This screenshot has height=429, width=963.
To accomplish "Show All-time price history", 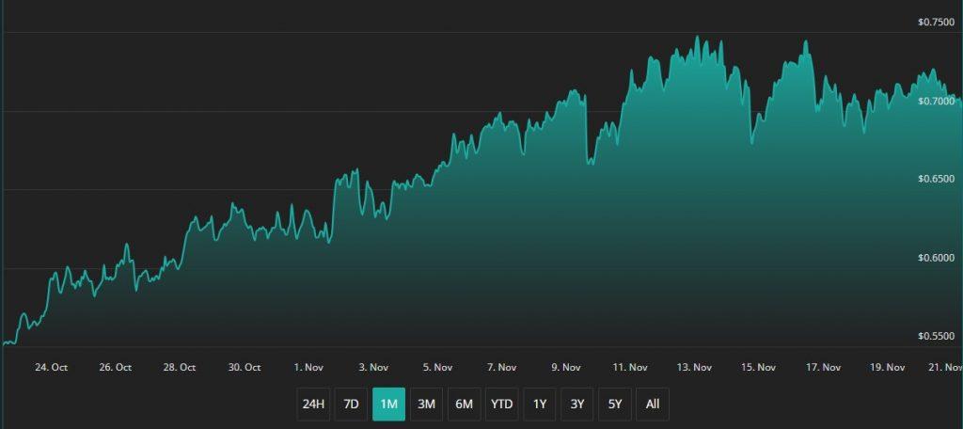I will 653,405.
